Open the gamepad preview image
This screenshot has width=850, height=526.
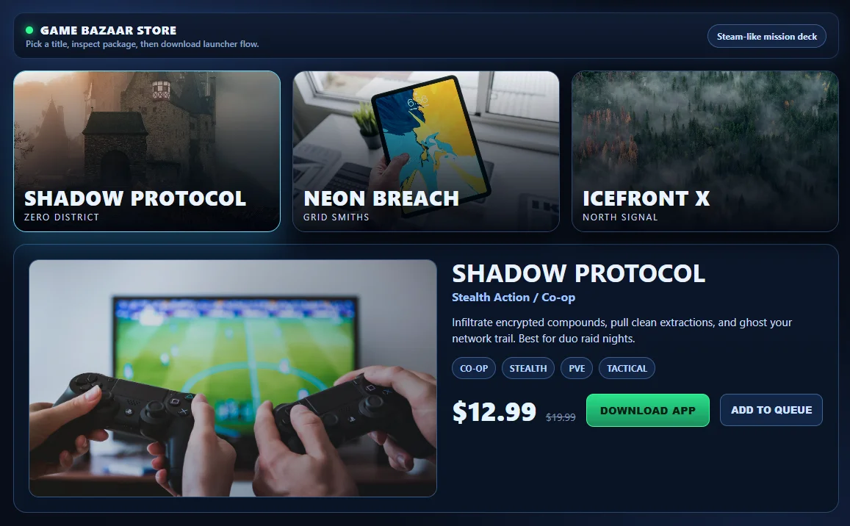click(233, 378)
